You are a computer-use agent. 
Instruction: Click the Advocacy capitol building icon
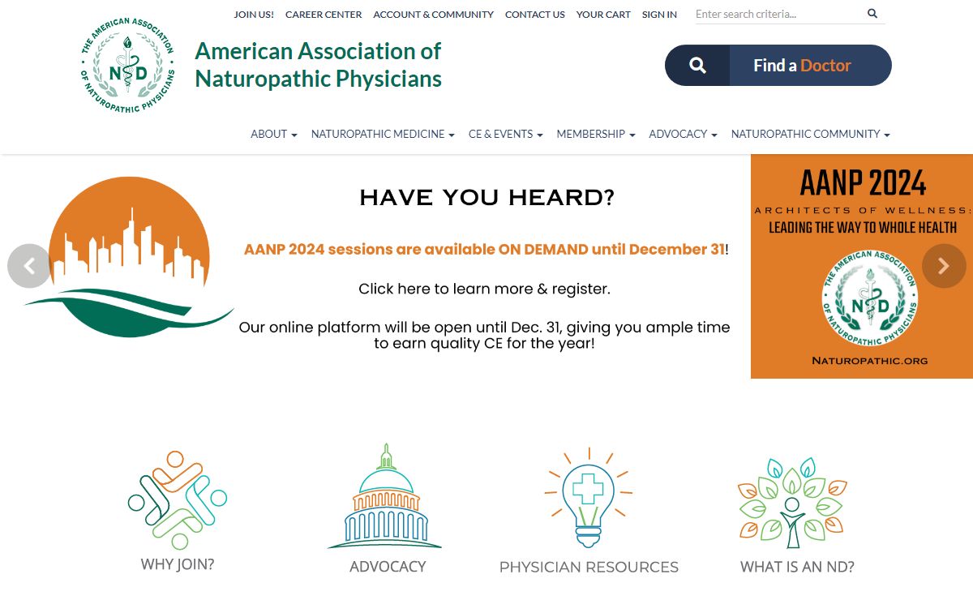(385, 496)
